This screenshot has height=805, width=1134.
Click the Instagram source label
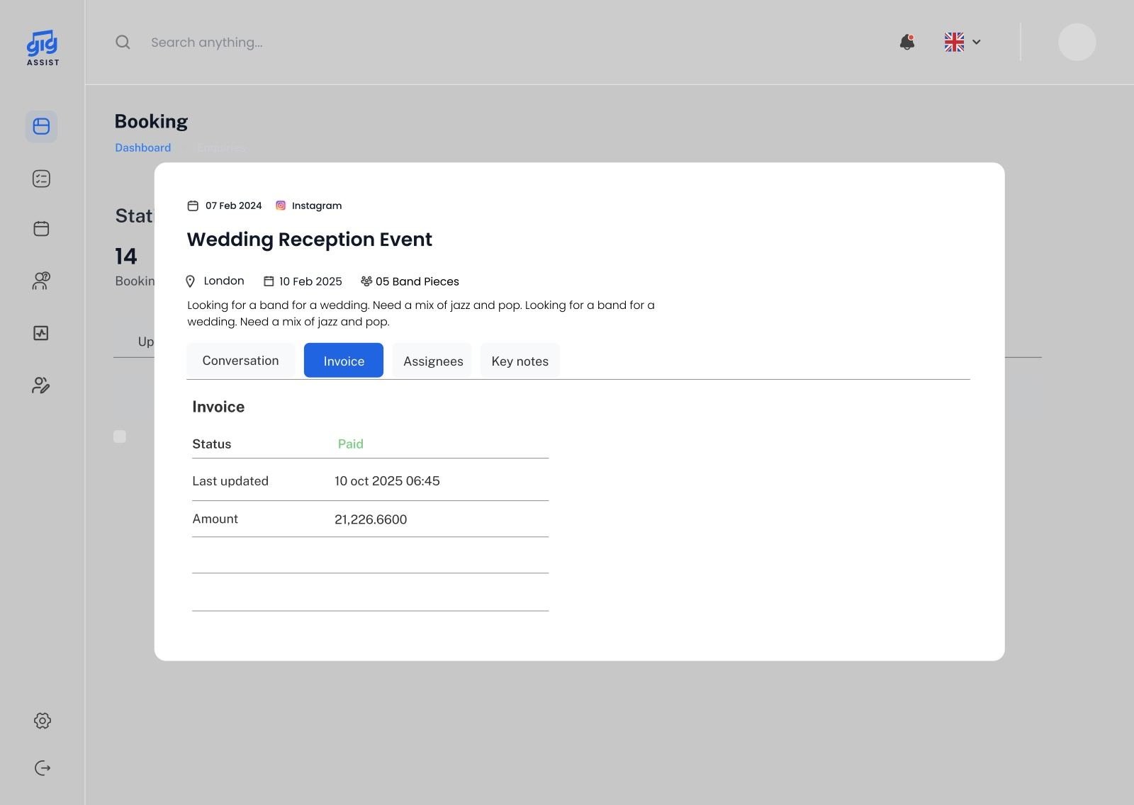click(x=317, y=206)
